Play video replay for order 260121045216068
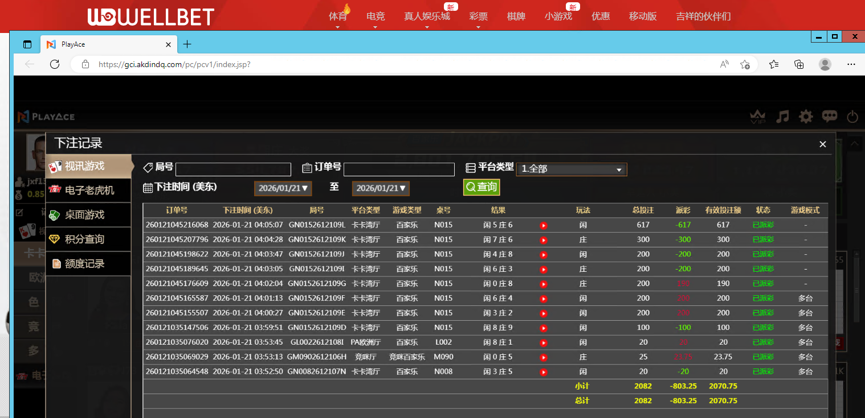Viewport: 865px width, 418px height. coord(544,225)
